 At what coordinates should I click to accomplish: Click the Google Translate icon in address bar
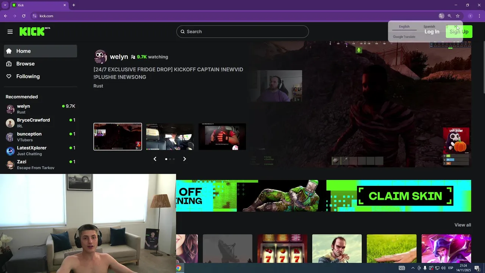441,16
